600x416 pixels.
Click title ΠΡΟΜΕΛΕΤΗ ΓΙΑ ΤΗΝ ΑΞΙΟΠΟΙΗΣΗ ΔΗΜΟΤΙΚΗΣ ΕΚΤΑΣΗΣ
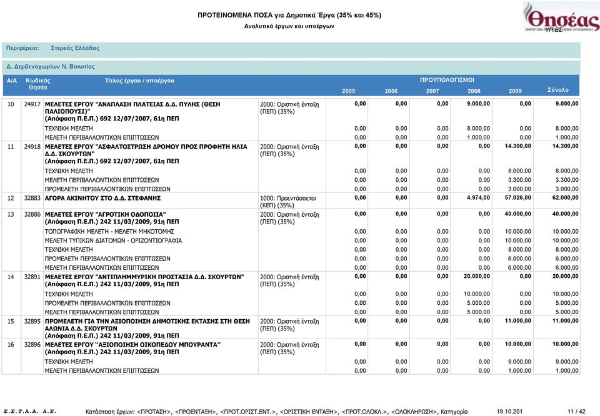point(147,325)
